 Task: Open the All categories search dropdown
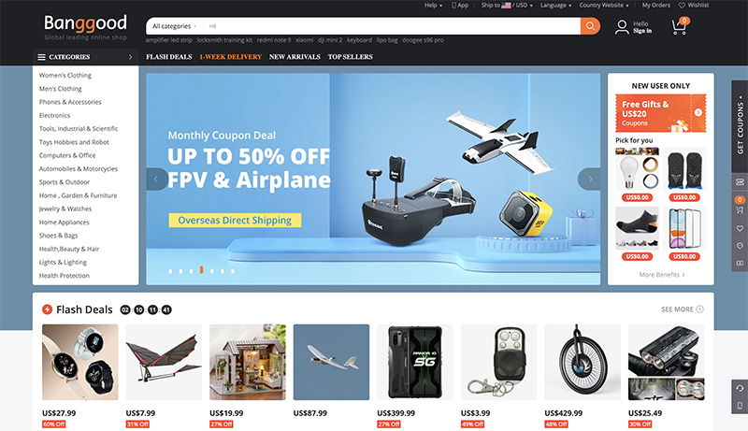point(174,26)
